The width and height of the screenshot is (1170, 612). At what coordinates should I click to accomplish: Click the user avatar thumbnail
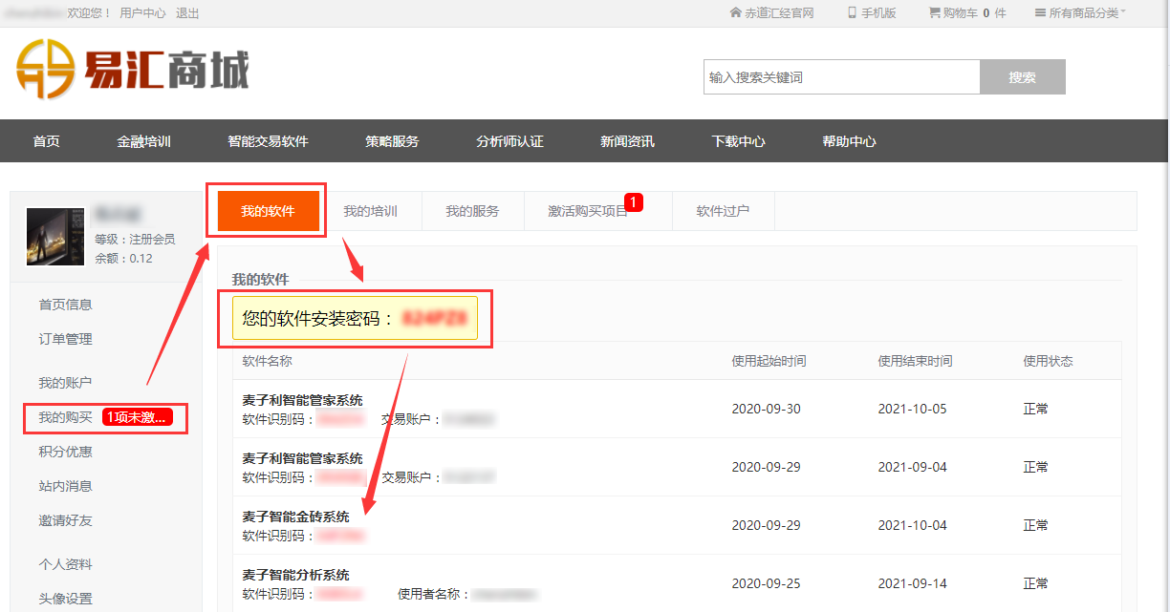(x=56, y=236)
